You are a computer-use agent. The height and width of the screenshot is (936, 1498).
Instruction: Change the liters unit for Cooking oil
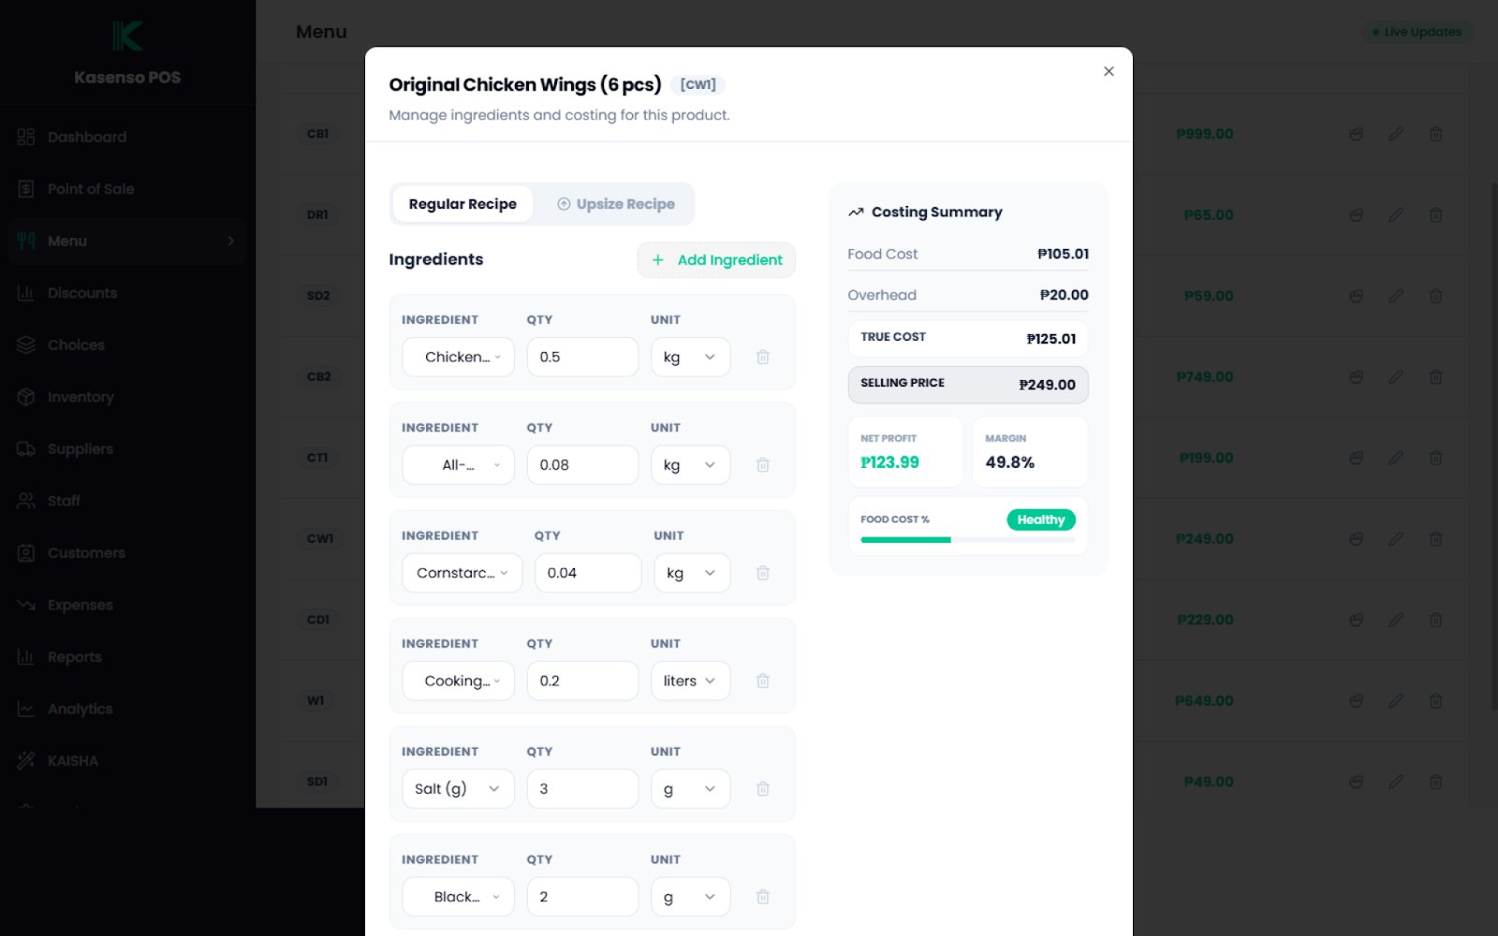691,680
